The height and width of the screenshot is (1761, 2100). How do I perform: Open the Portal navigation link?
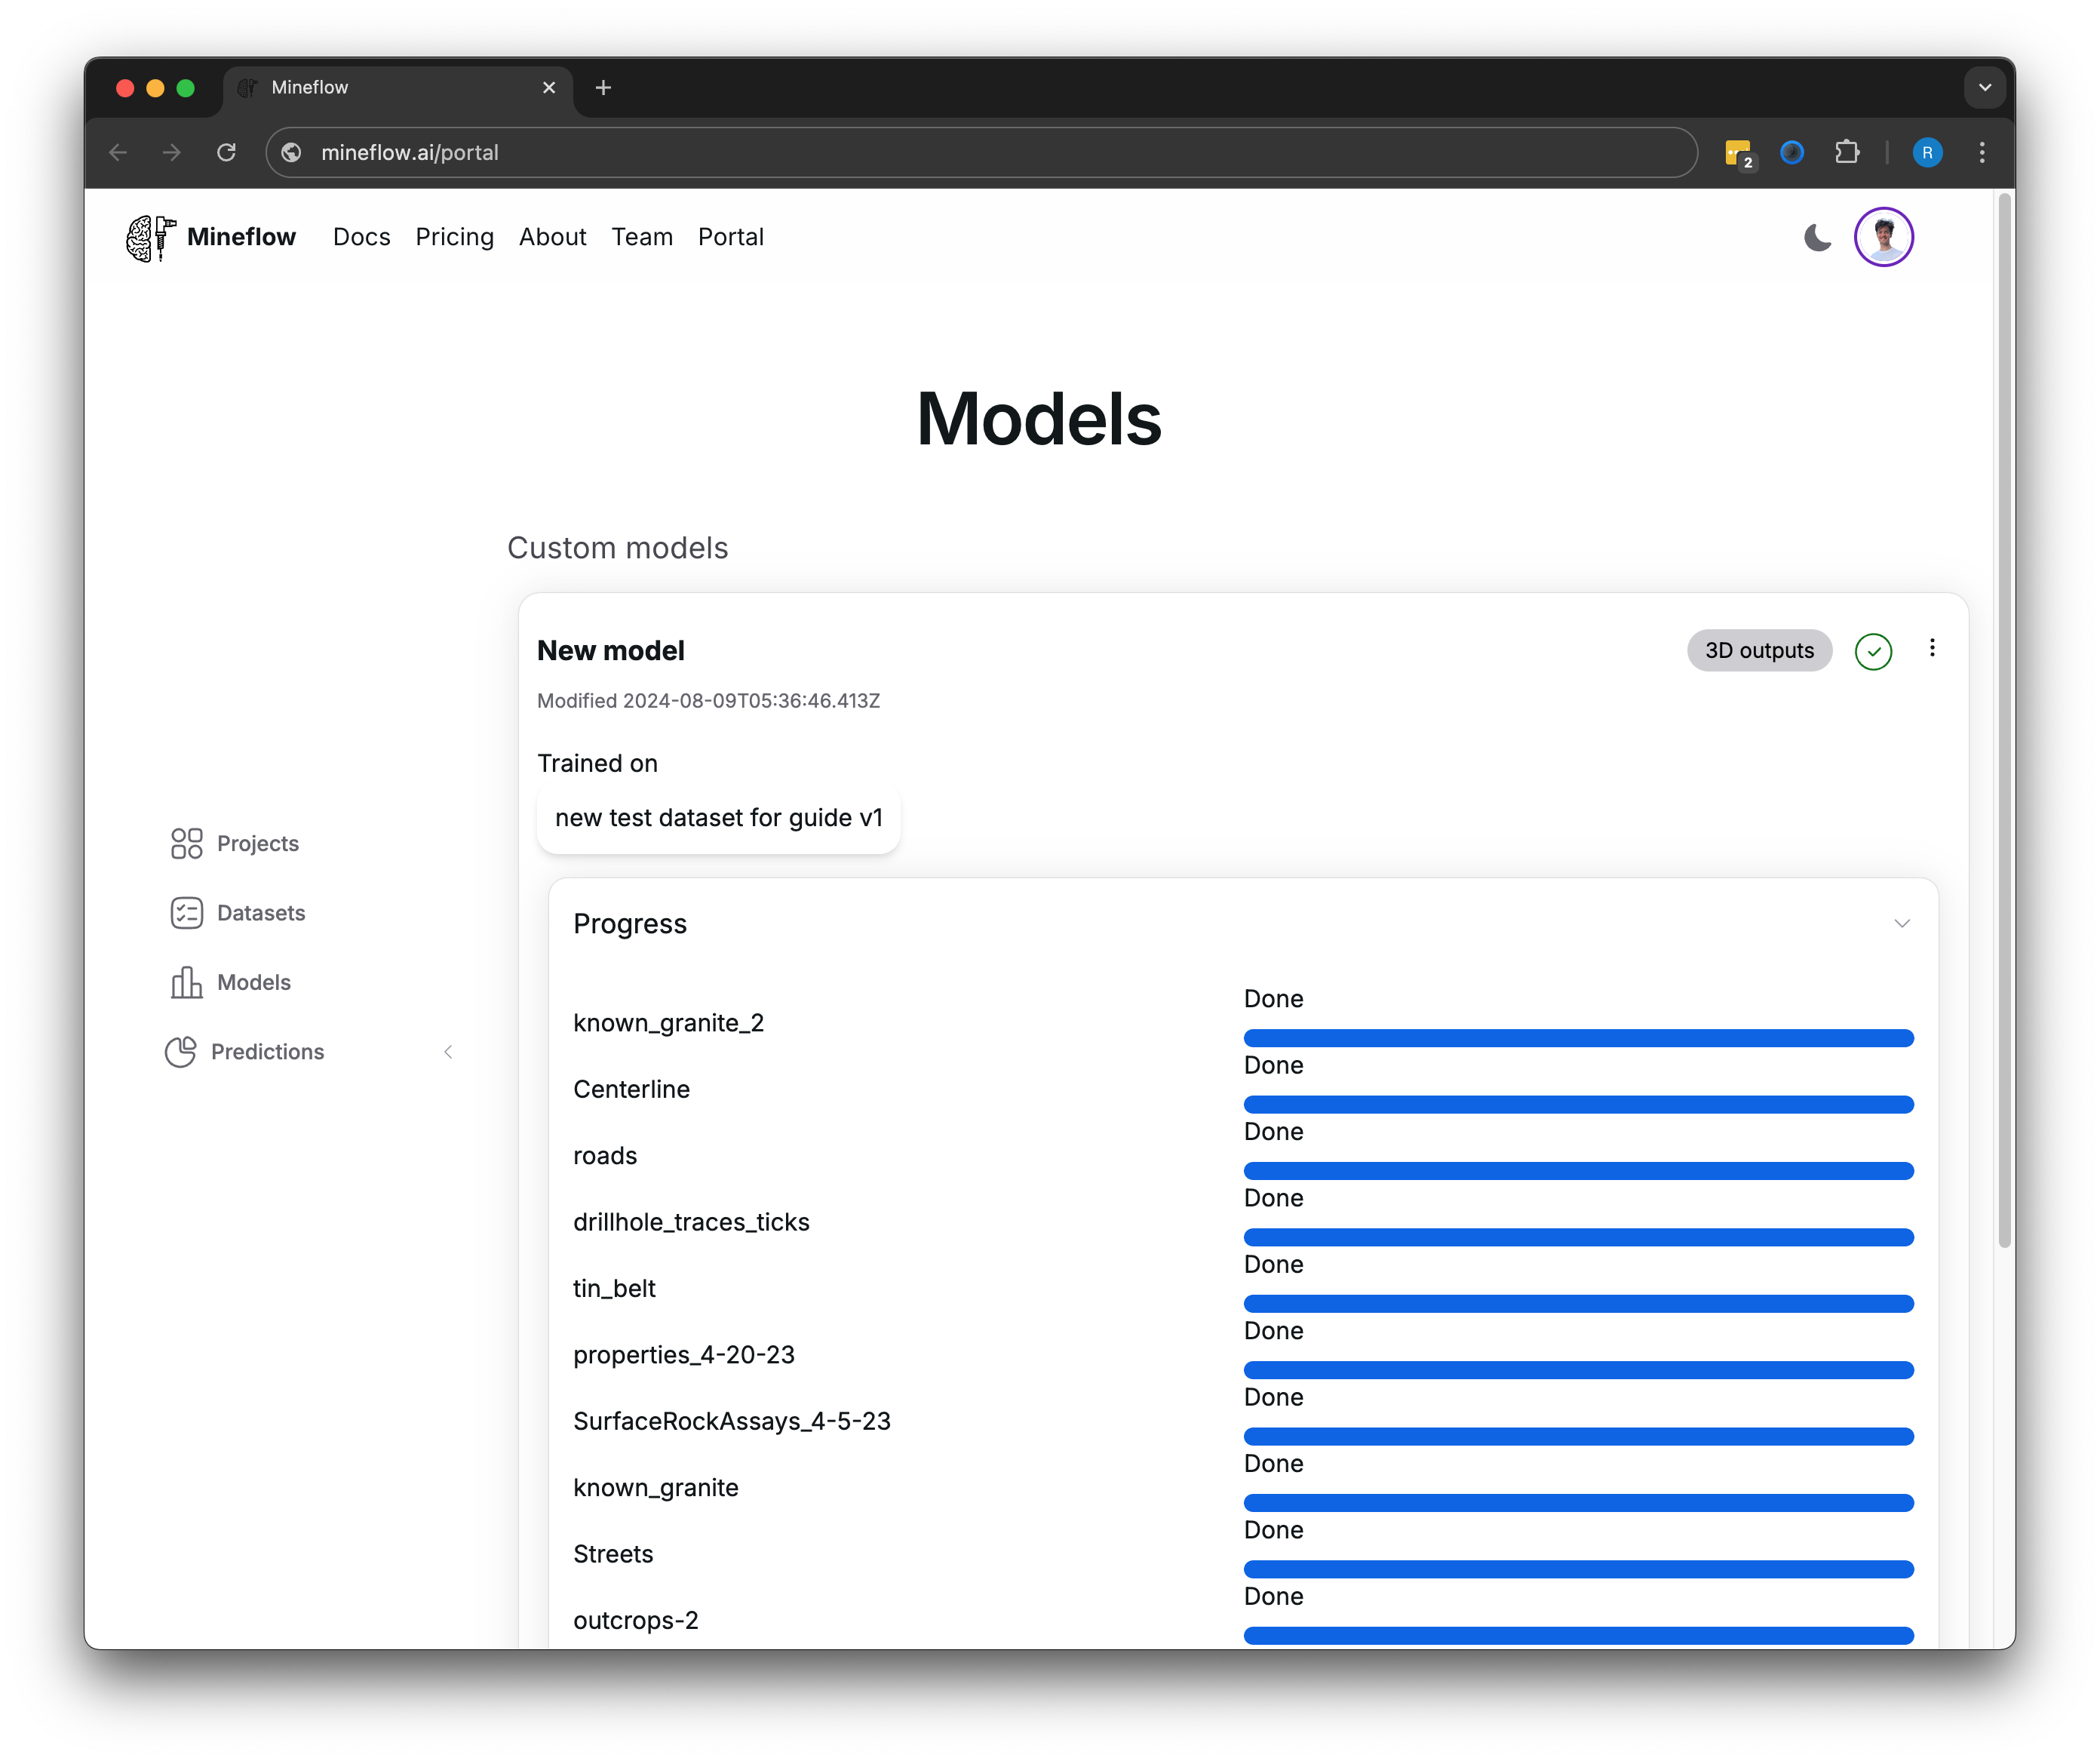click(x=730, y=237)
